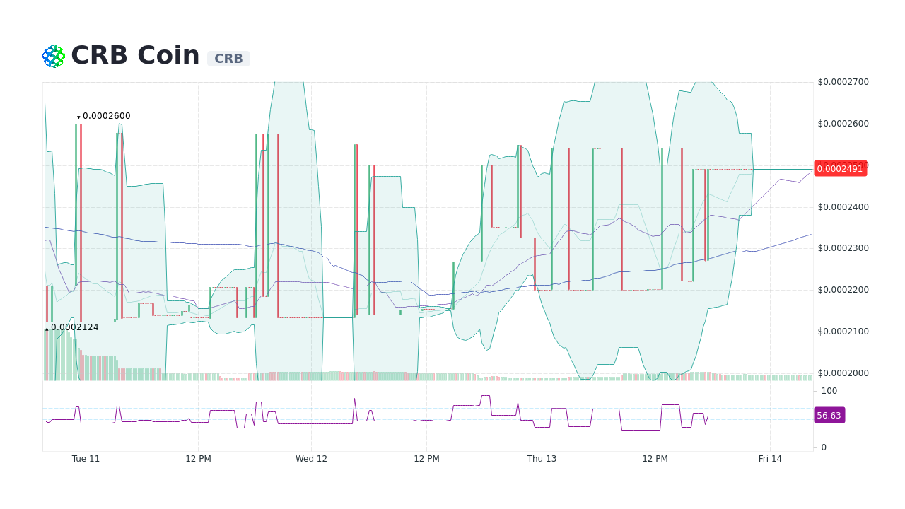905x509 pixels.
Task: Expand the Fri 14 date marker
Action: pos(770,458)
